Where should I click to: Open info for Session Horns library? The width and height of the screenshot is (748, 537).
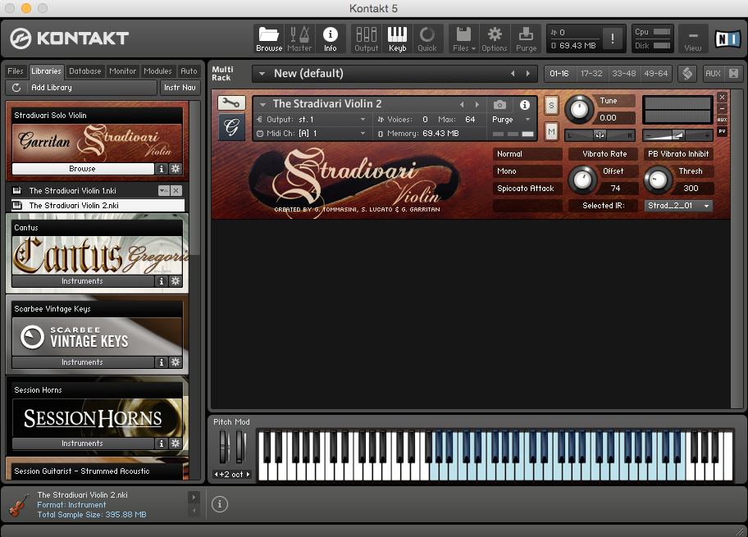click(x=162, y=444)
